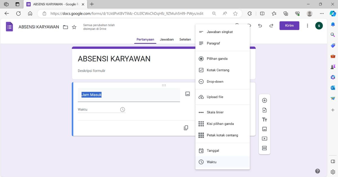Open browser tab actions menu

(x=17, y=4)
